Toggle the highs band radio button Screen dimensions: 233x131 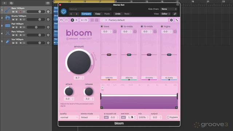tap(162, 27)
